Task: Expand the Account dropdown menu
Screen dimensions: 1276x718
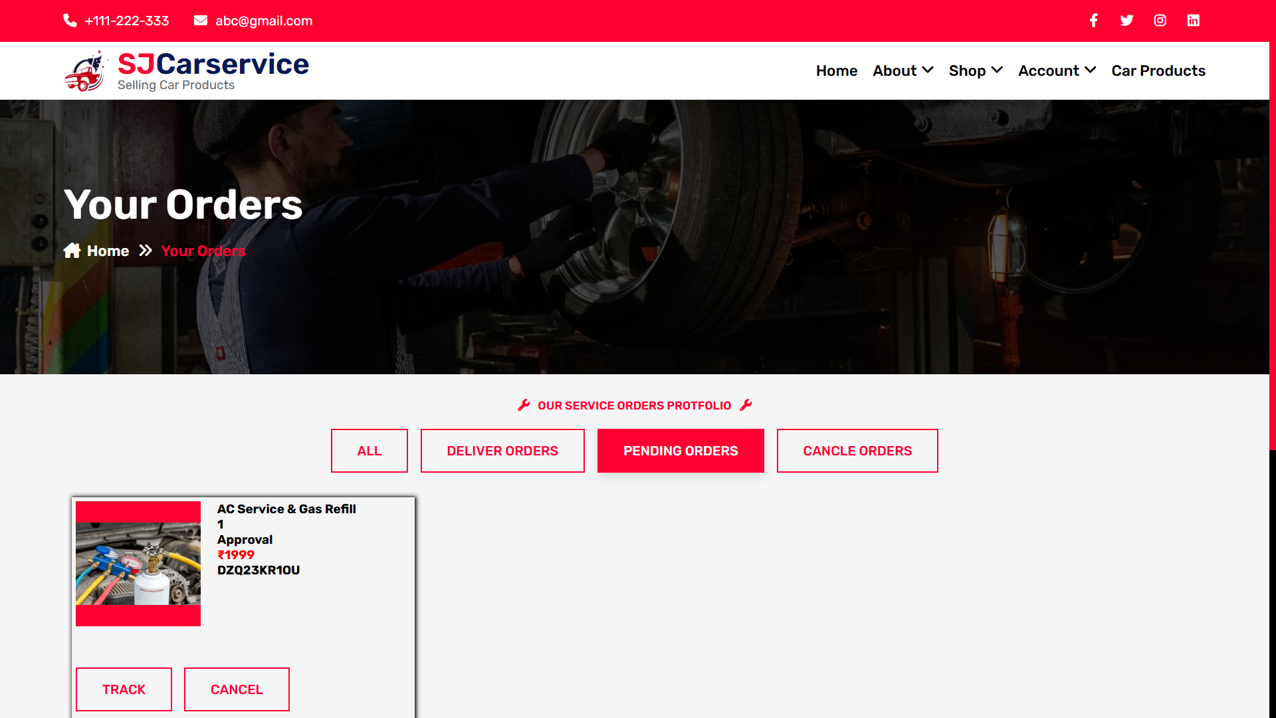Action: pyautogui.click(x=1057, y=70)
